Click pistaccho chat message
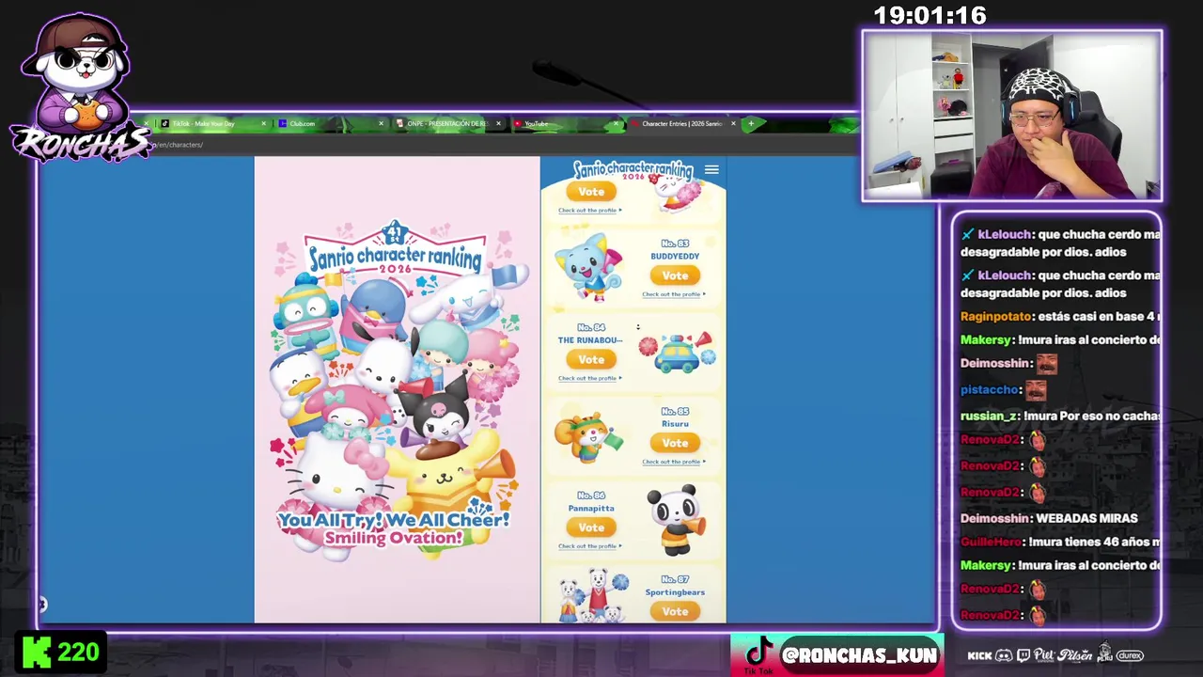1203x677 pixels. 1009,389
